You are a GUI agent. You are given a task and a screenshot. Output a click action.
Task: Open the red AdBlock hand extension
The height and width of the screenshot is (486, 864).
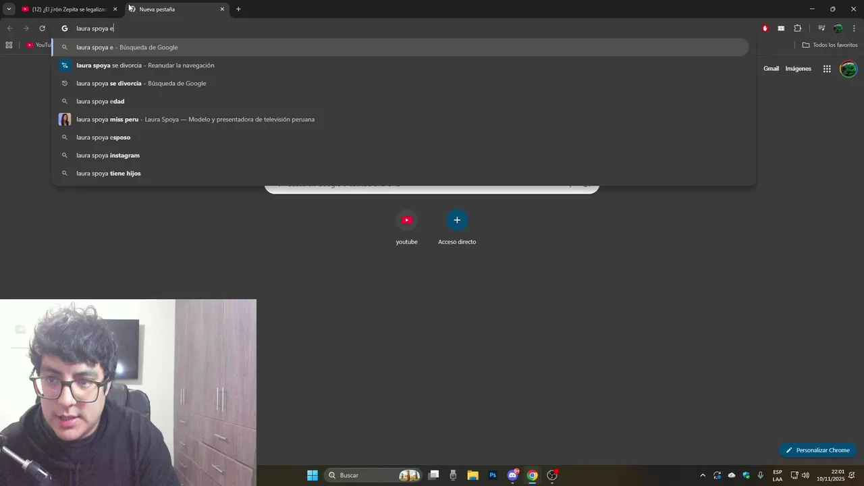[765, 28]
